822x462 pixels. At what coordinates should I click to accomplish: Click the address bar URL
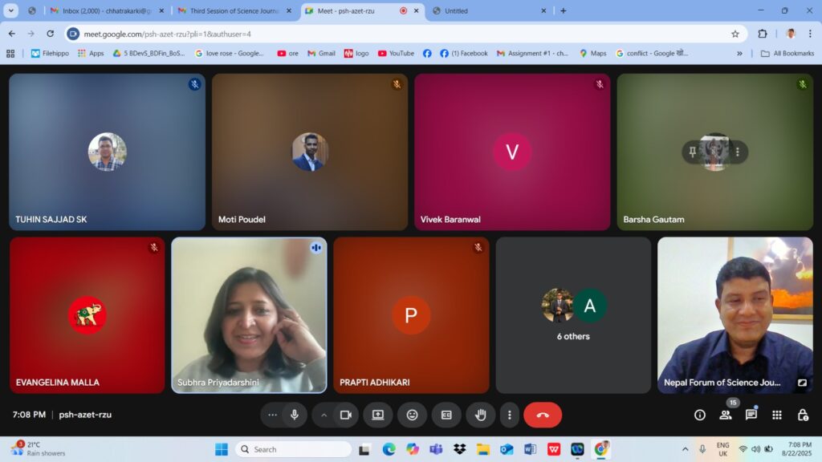(x=168, y=34)
